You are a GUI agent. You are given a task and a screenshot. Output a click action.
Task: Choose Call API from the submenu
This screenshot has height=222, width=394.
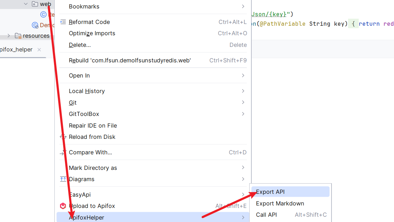[x=267, y=215]
